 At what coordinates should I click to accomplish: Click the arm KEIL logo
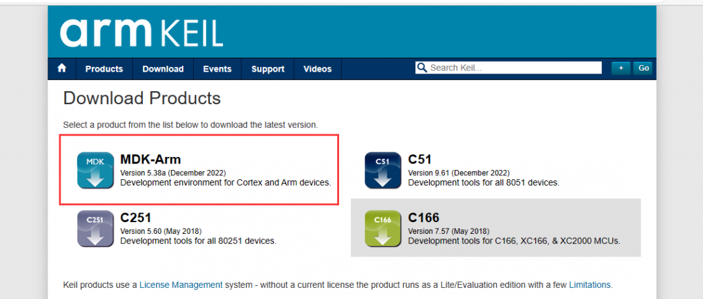point(142,33)
